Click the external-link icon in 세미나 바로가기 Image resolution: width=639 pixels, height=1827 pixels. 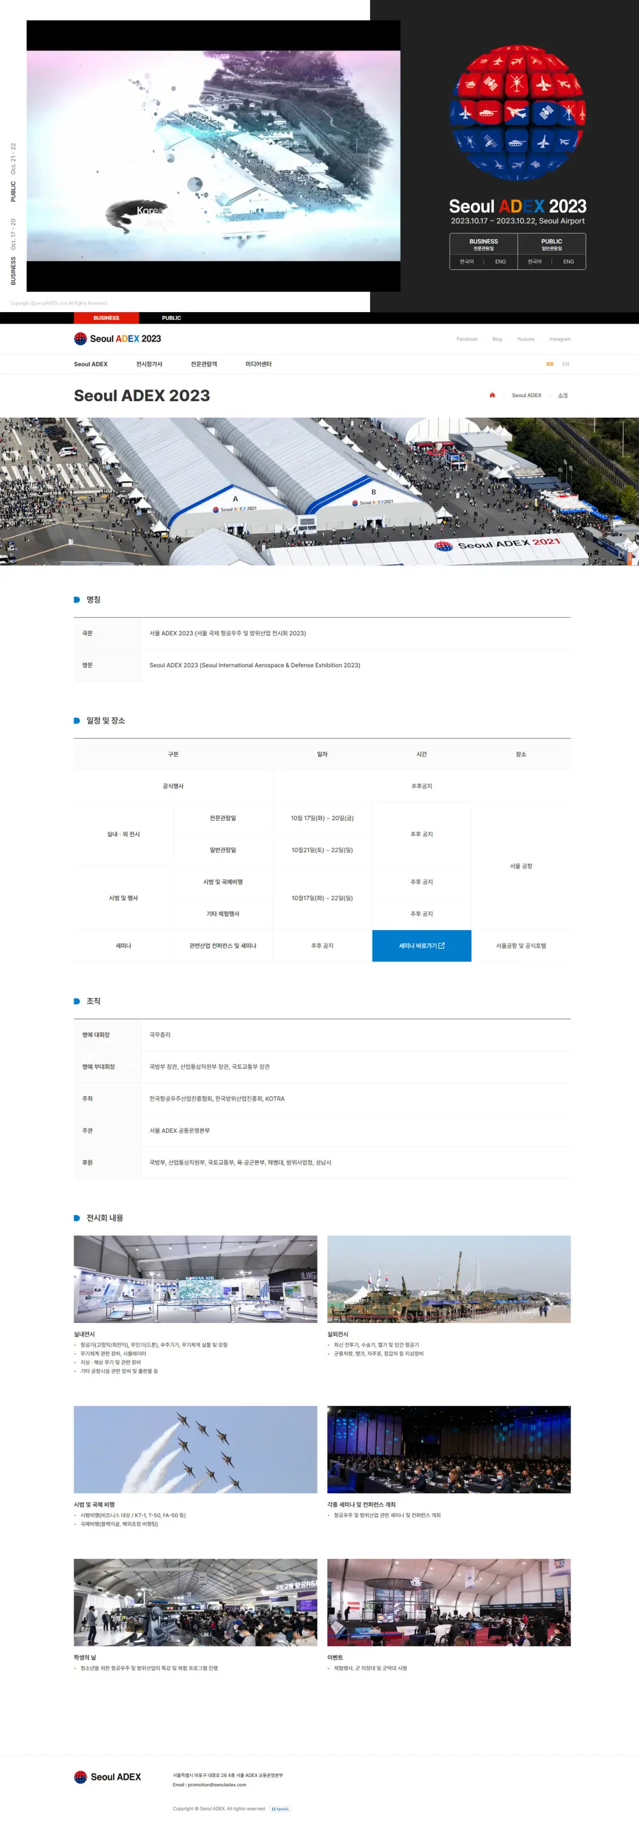[442, 945]
